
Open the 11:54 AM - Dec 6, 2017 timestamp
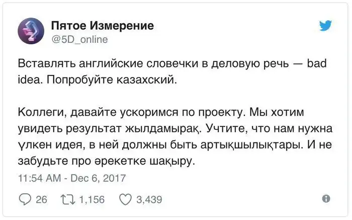point(71,178)
